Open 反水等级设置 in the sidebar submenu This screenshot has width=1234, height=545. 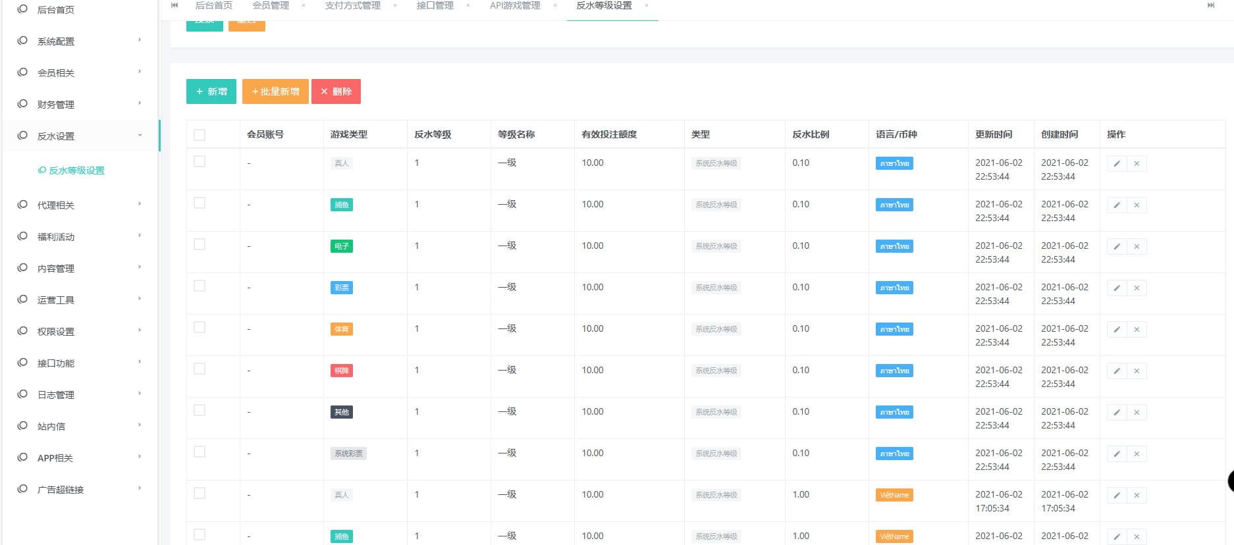tap(76, 170)
